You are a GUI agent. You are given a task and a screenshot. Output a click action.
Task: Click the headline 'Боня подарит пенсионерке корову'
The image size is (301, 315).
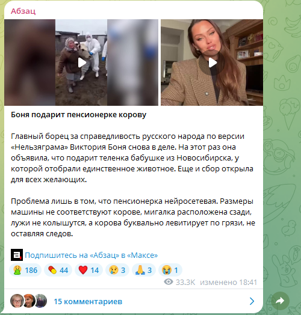78,115
